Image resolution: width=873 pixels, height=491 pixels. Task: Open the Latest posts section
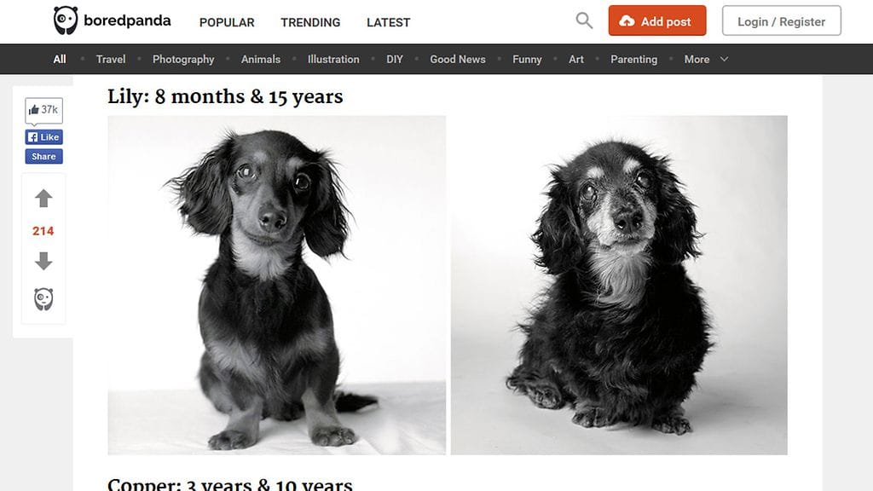tap(388, 23)
